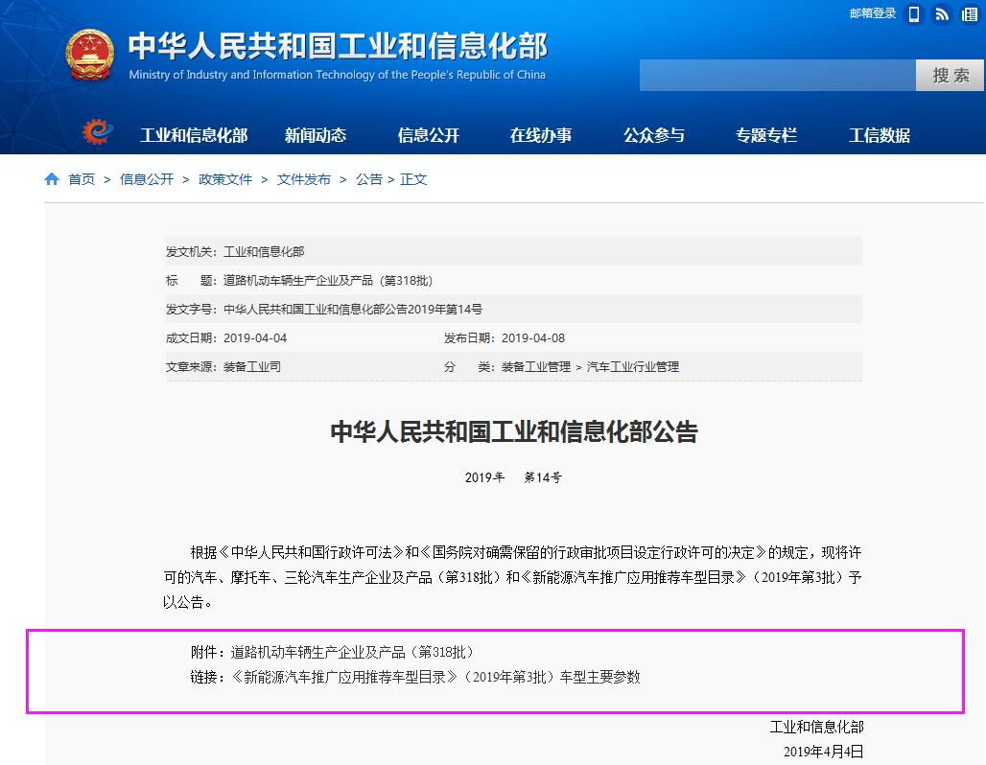
Task: Select the 公众参与 navigation item
Action: tap(654, 135)
